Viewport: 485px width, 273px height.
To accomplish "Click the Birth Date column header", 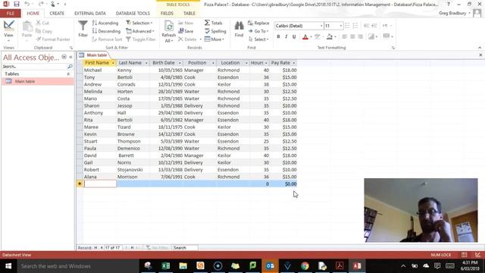I will [x=167, y=63].
